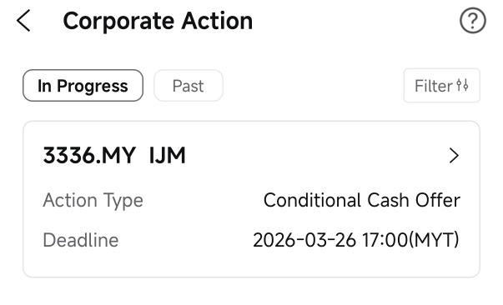Go back using the left arrow icon
The image size is (503, 305).
coord(23,21)
